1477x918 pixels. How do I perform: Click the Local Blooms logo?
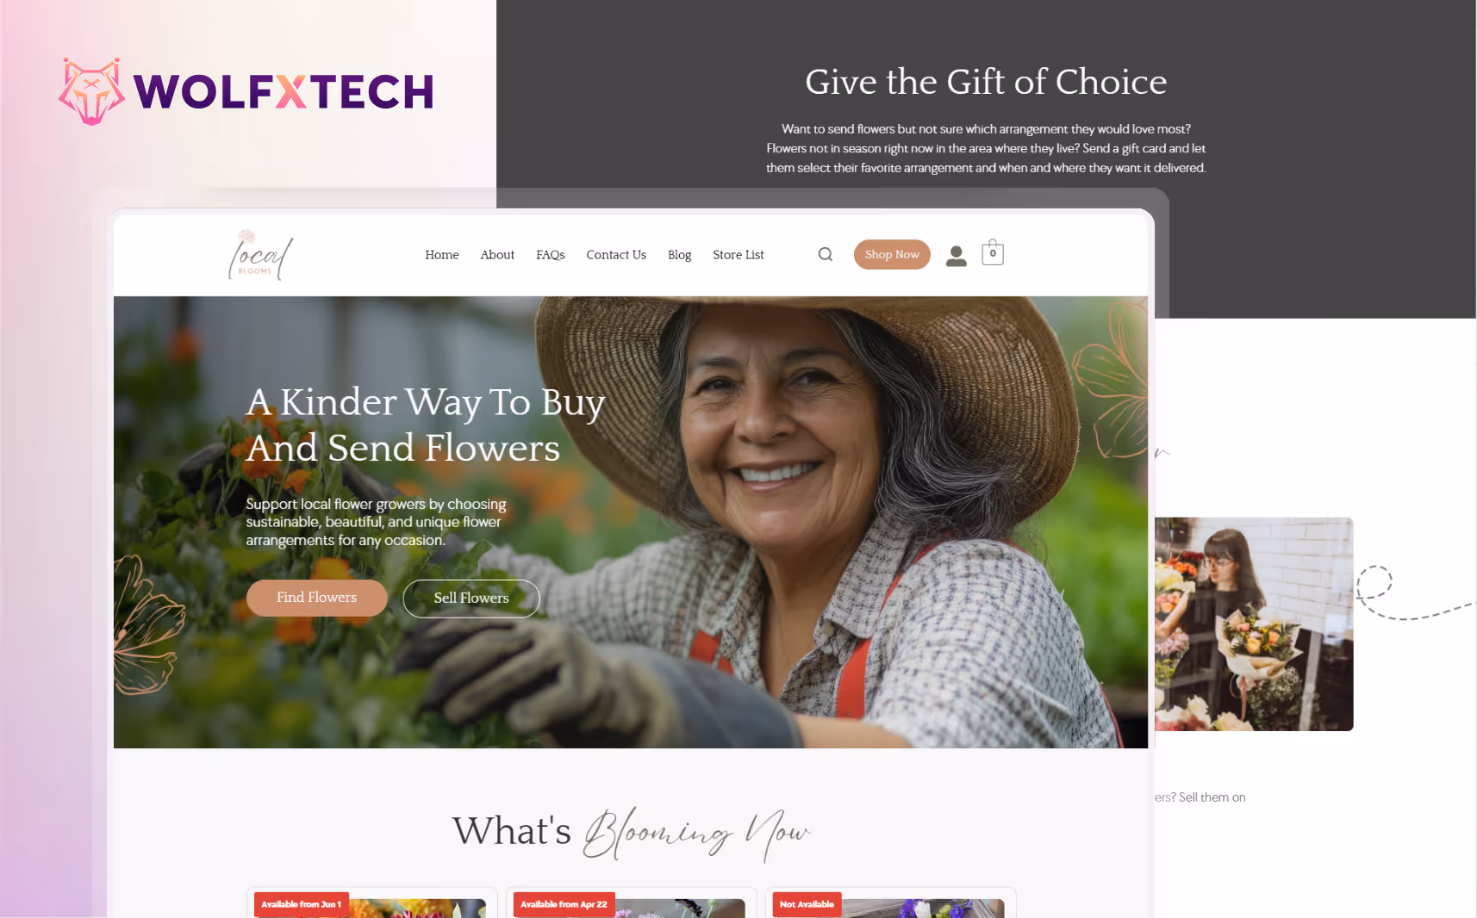pyautogui.click(x=260, y=255)
